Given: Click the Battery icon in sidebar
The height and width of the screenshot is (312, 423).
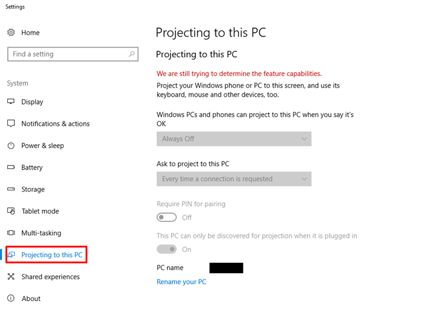Looking at the screenshot, I should [11, 167].
